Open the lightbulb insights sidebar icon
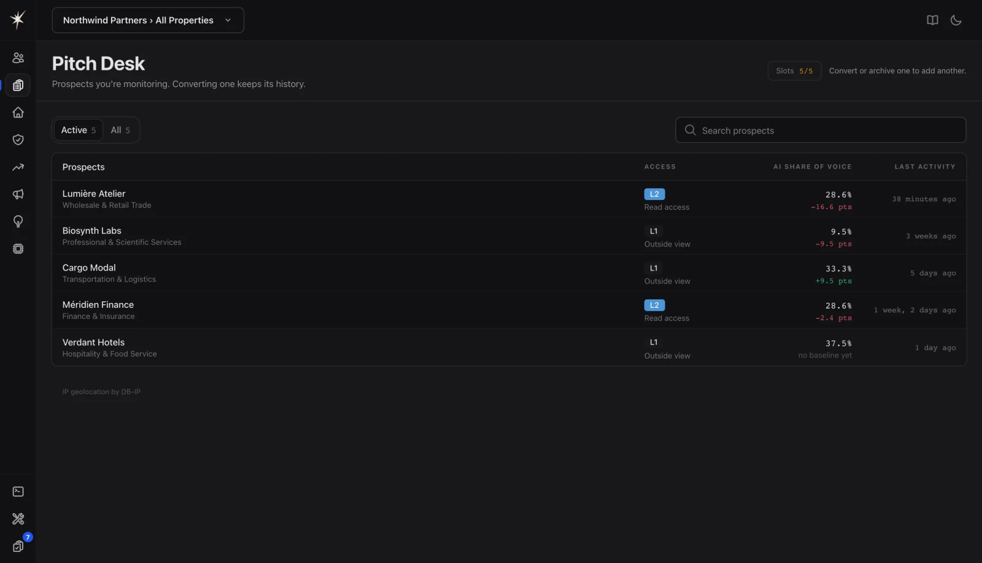 click(18, 221)
